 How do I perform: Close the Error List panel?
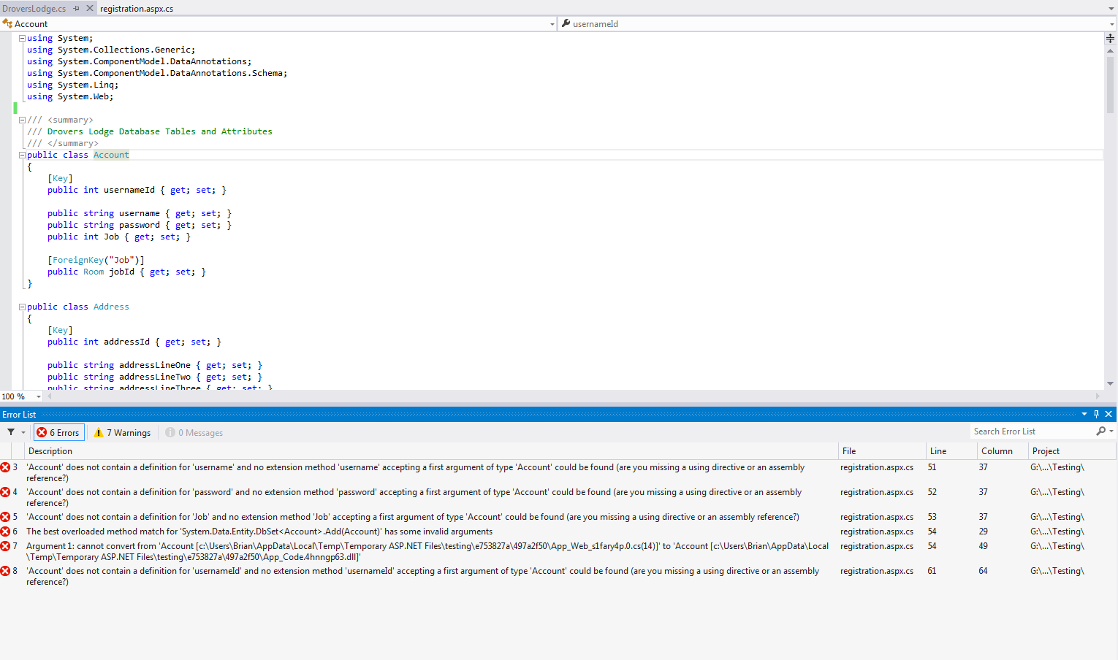pyautogui.click(x=1109, y=414)
